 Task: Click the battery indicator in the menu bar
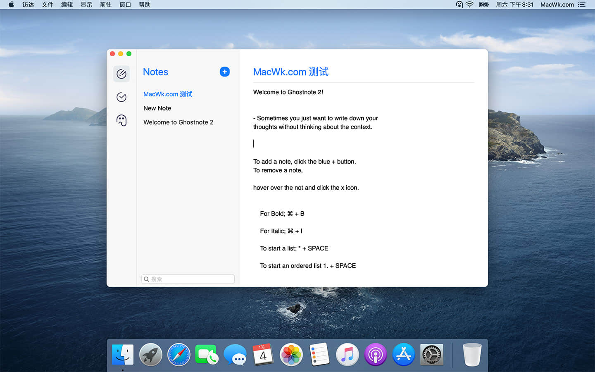coord(483,5)
